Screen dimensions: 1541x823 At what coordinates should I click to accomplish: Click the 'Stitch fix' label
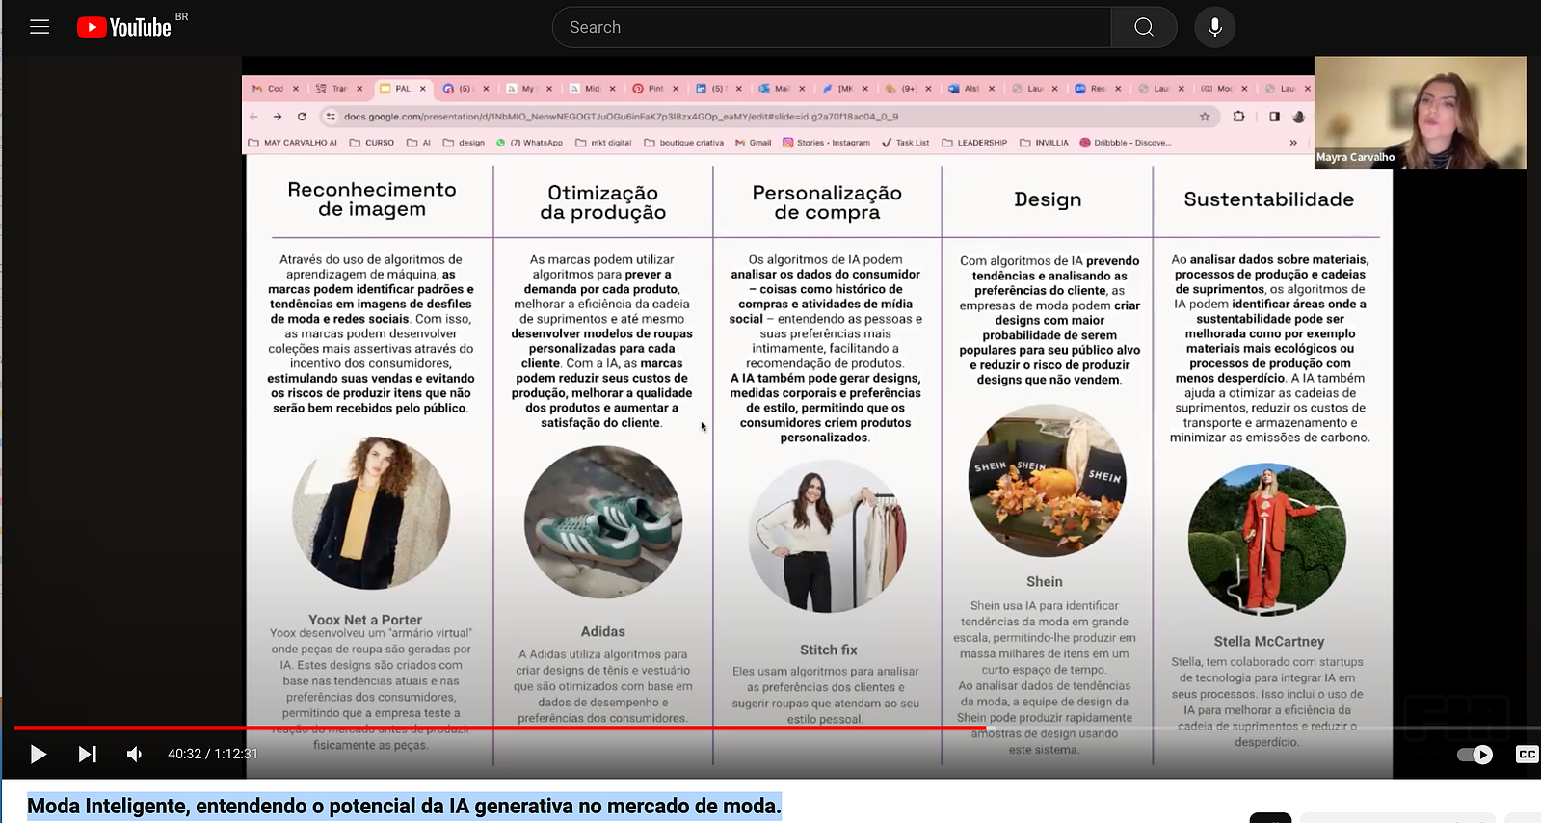(829, 650)
